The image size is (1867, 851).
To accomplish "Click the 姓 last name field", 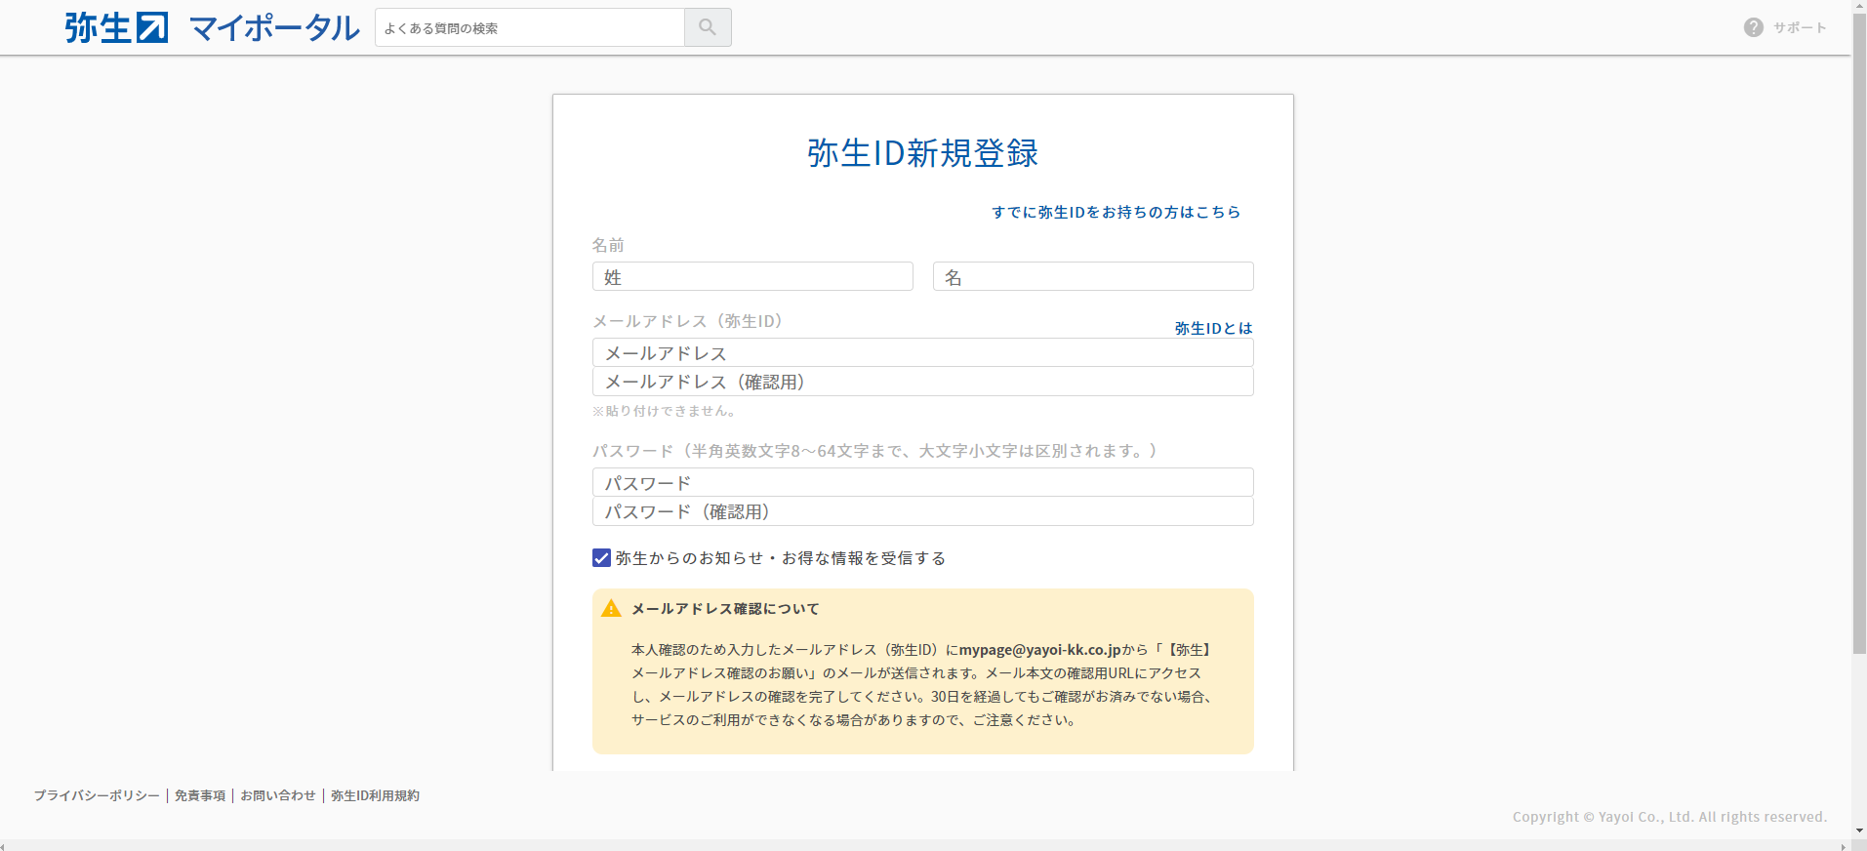I will click(x=751, y=277).
